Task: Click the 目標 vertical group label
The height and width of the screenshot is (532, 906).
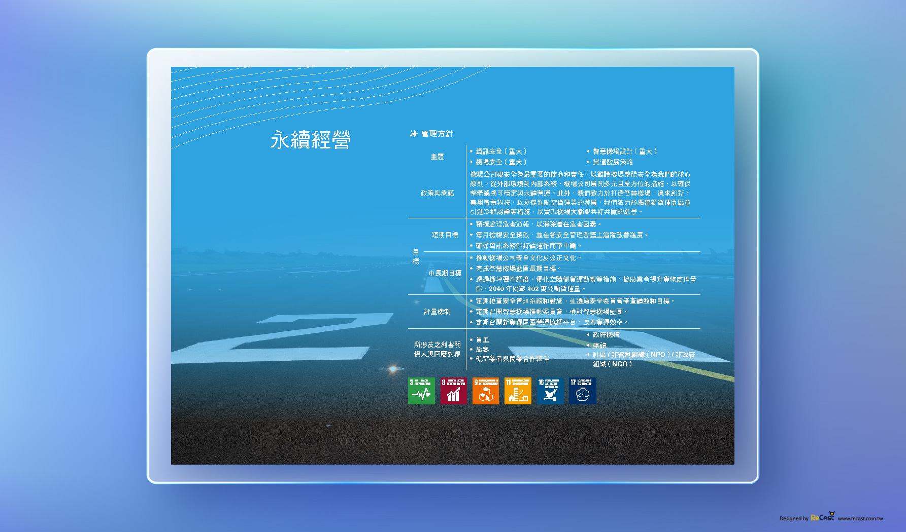Action: [416, 257]
